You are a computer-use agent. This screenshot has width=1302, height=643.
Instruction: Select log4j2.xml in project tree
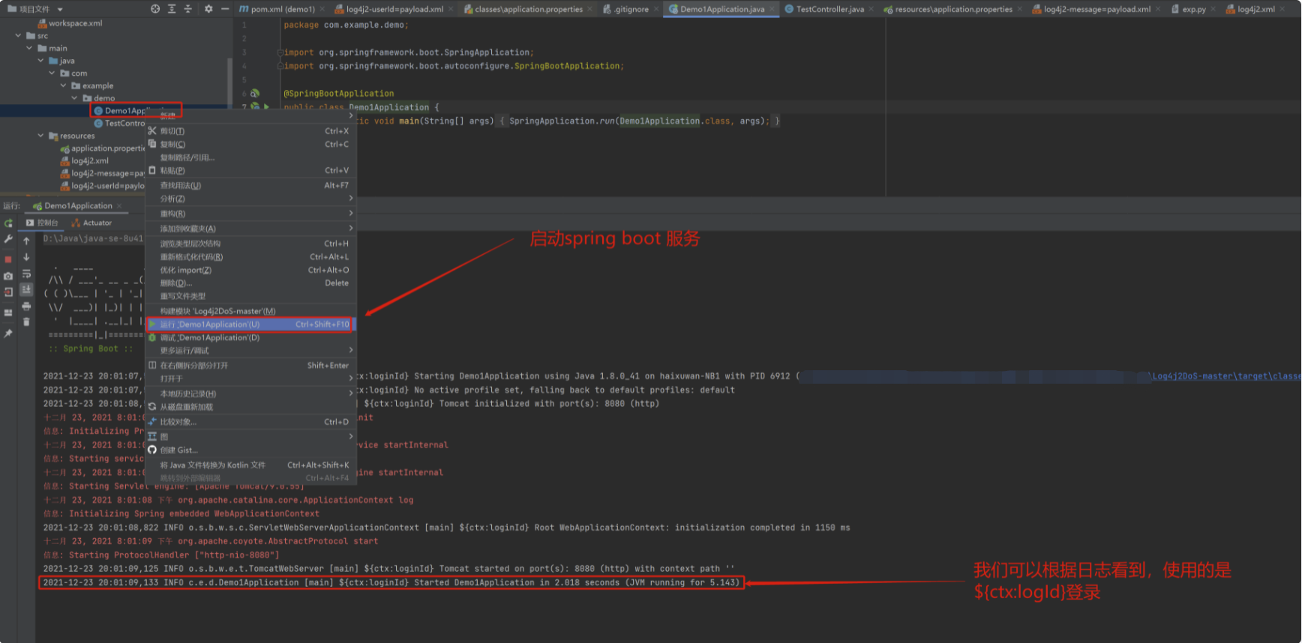point(90,160)
